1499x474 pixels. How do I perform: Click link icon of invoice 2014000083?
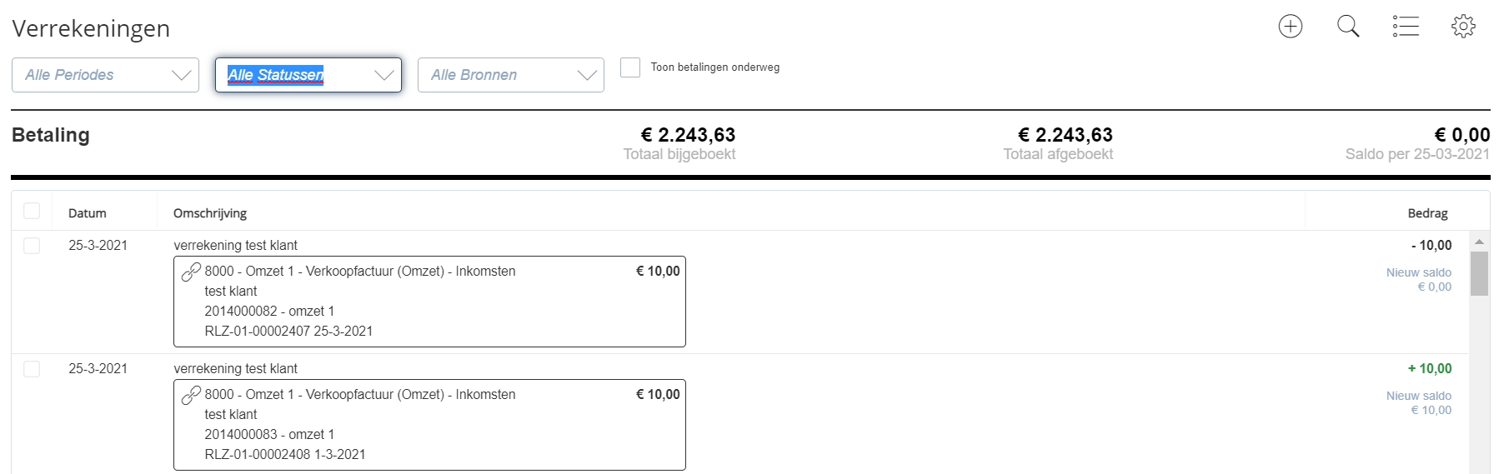click(191, 395)
